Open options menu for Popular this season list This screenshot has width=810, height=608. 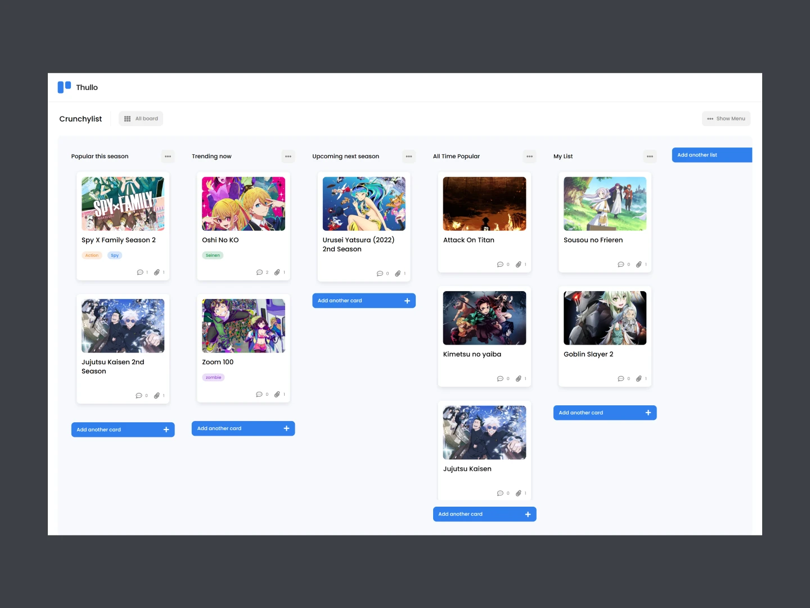(x=168, y=157)
